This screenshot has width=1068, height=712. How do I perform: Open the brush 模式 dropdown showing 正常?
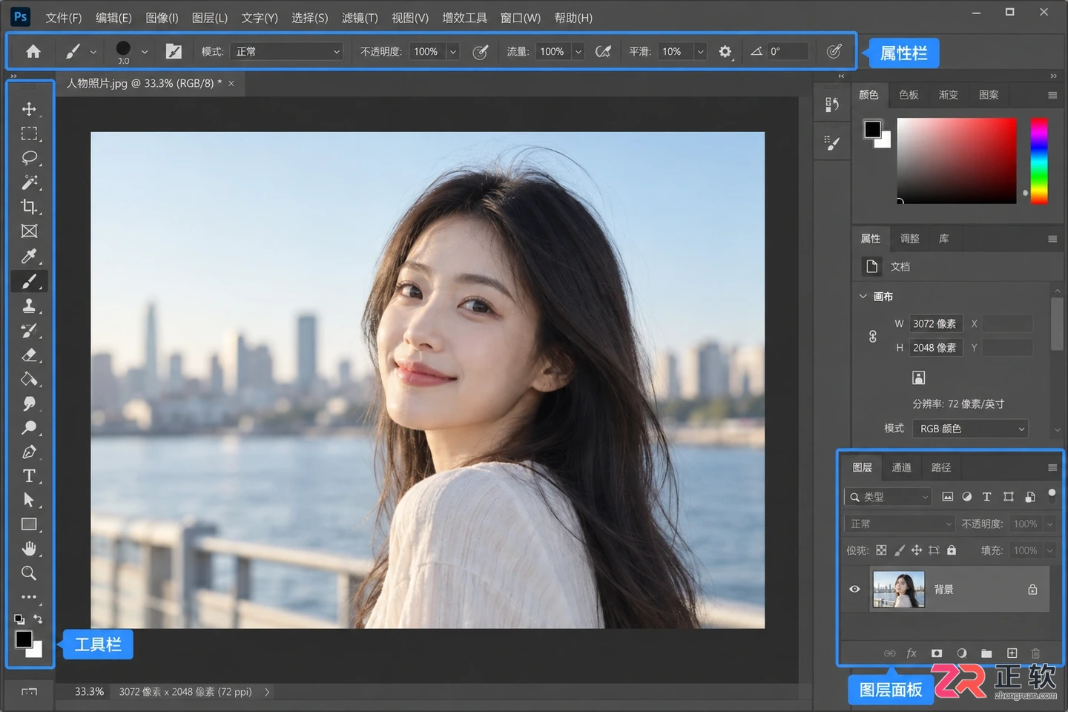click(286, 51)
